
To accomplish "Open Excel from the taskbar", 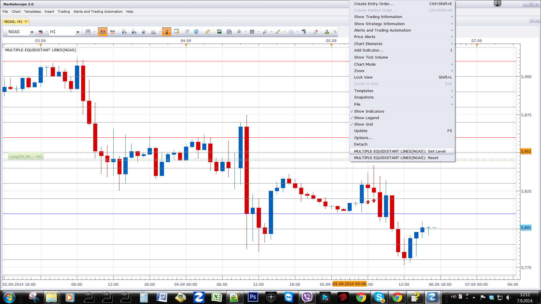I will (x=217, y=297).
